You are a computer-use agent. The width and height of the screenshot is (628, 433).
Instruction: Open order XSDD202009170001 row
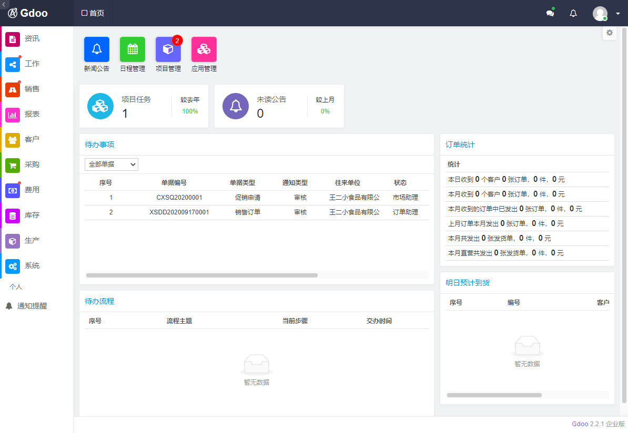coord(179,212)
